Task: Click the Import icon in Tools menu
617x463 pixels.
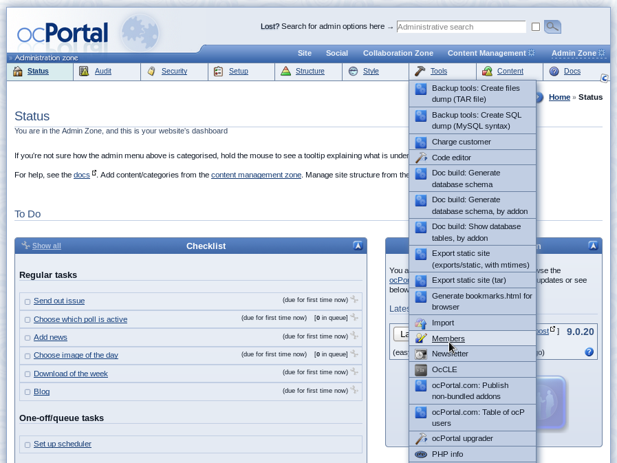Action: 421,323
